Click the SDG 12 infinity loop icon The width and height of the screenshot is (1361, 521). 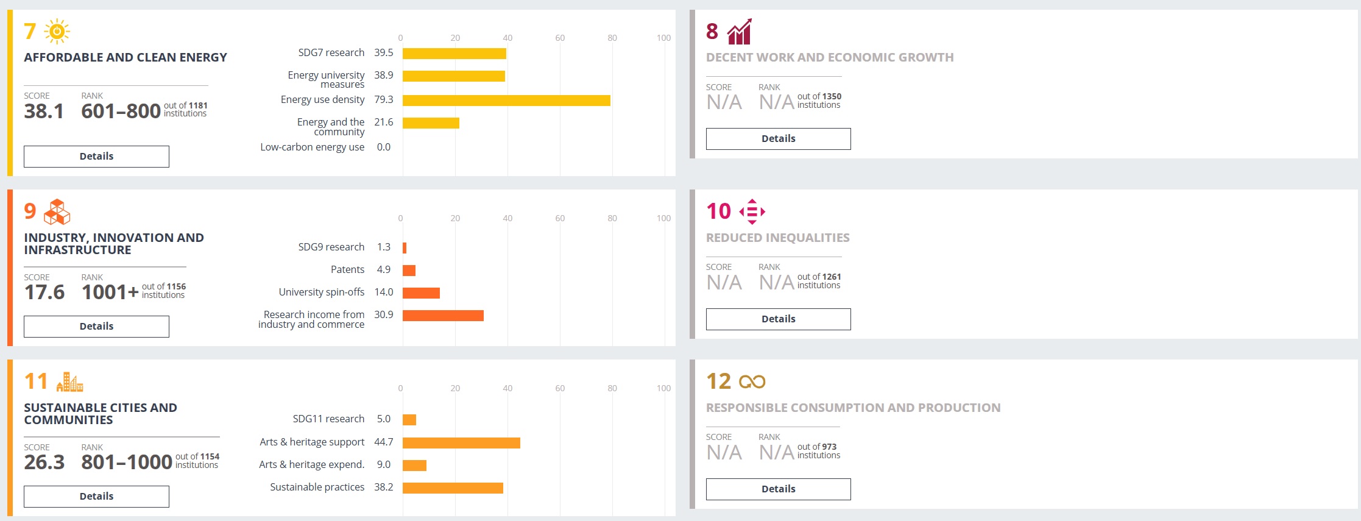(752, 381)
